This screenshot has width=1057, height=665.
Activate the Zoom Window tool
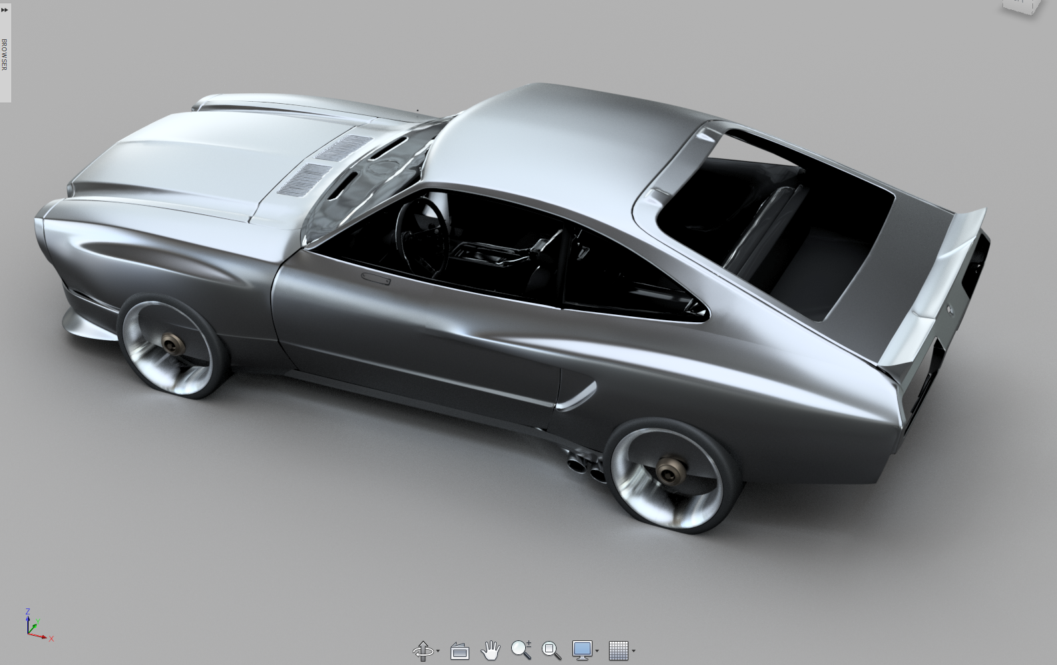[551, 650]
